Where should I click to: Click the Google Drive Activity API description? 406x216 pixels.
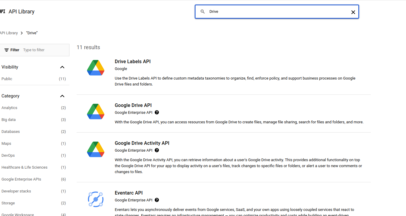238,166
